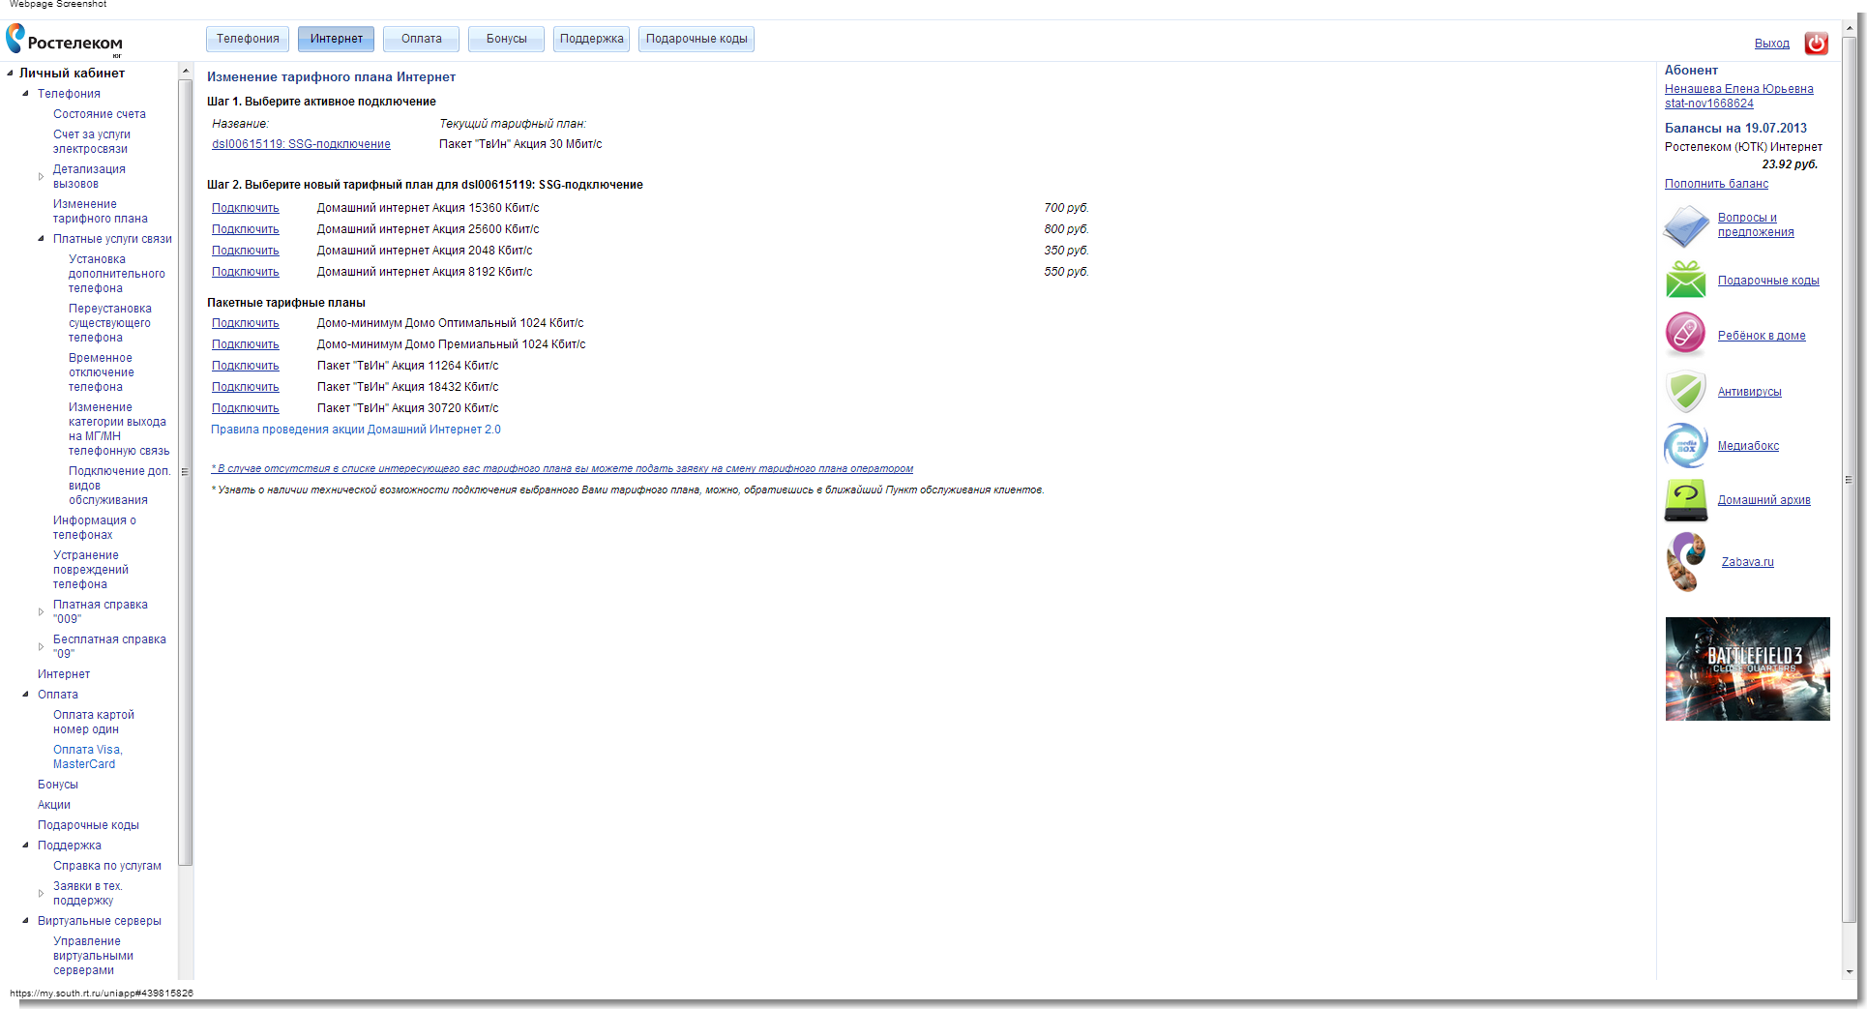This screenshot has height=1009, width=1867.
Task: Open Информация о телефонах item
Action: [x=94, y=527]
